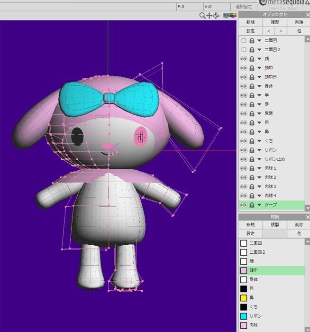Screen dimensions: 310x332
Task: Collapse the 鼻 object arrow
Action: (x=259, y=132)
